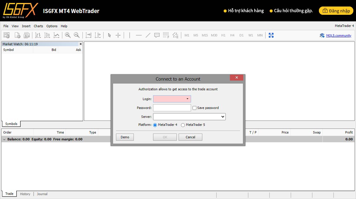This screenshot has height=199, width=356.
Task: Select the Symbols tab
Action: [x=11, y=124]
